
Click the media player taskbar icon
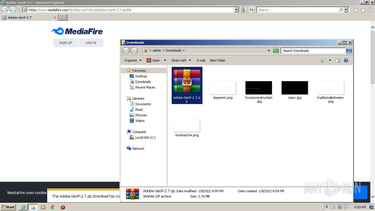pos(43,207)
